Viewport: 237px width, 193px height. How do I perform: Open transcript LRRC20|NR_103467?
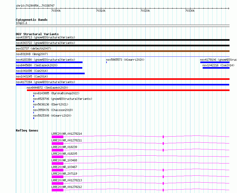click(64, 167)
